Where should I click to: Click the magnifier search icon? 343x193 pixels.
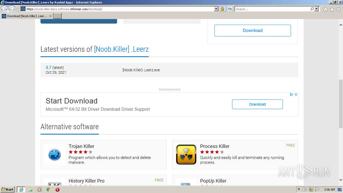[312, 9]
